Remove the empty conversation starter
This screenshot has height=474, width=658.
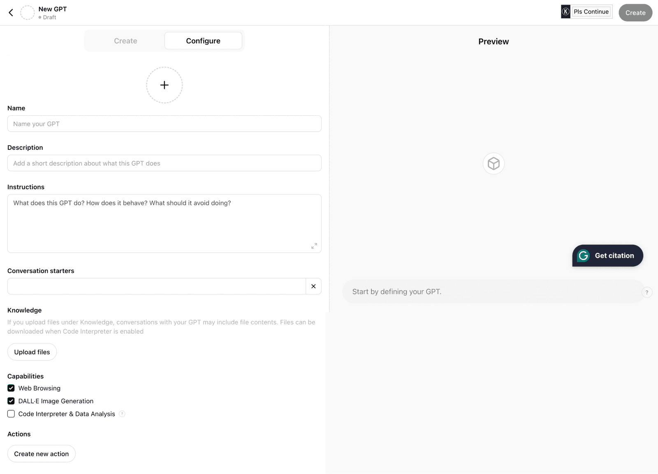point(313,286)
